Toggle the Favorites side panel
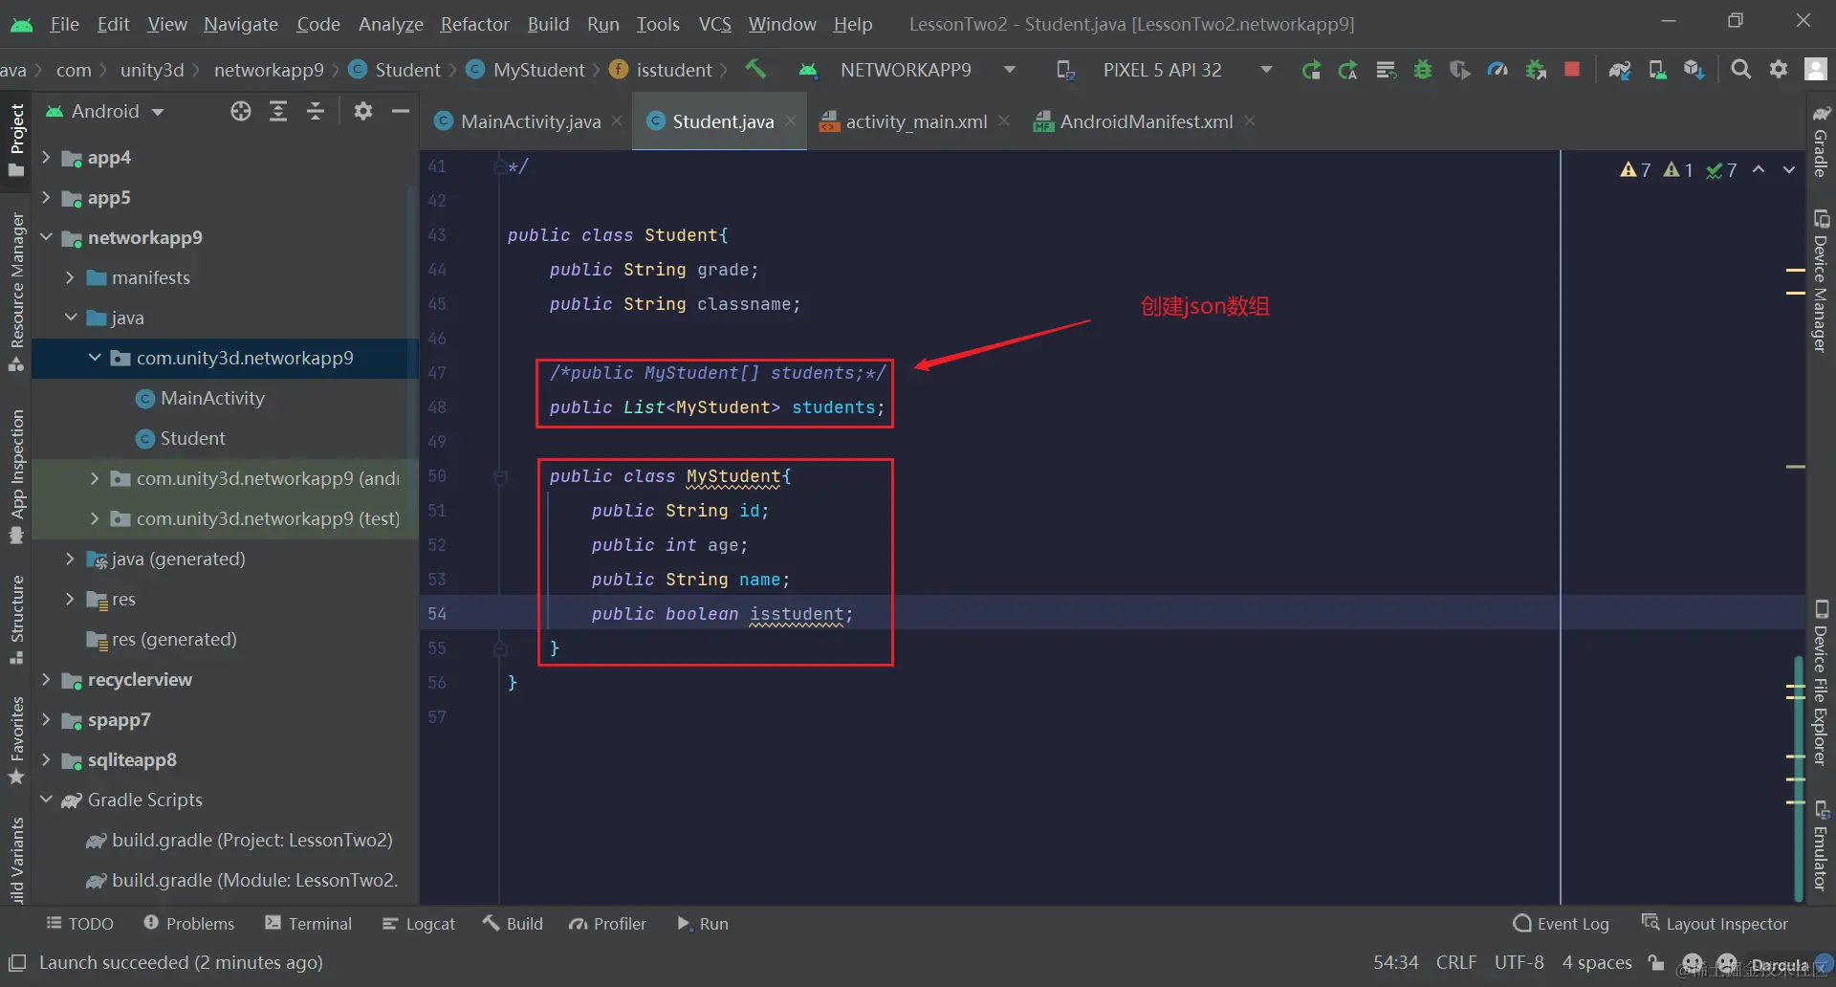Screen dimensions: 1836x987 point(16,741)
